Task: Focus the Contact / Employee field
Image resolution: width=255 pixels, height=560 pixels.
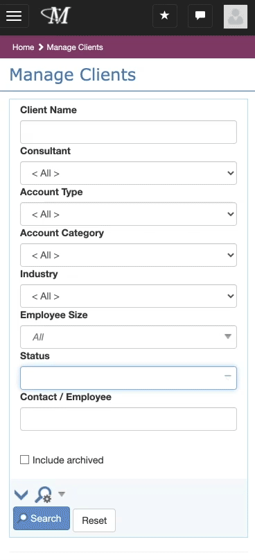Action: (x=129, y=419)
